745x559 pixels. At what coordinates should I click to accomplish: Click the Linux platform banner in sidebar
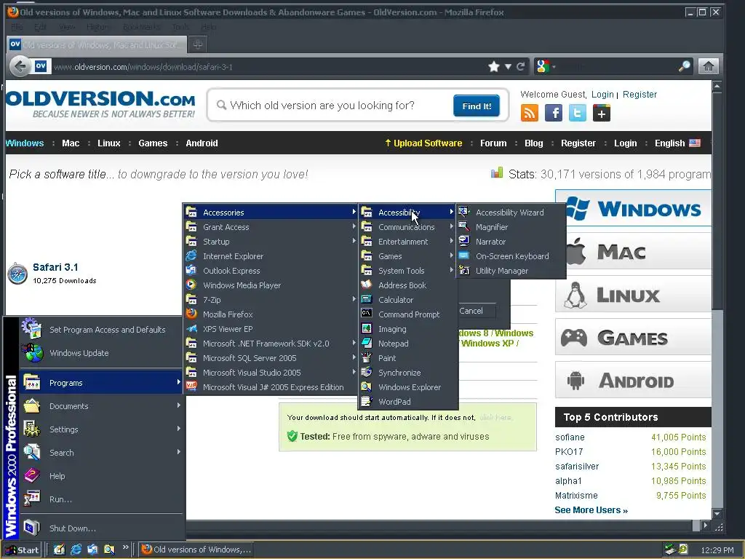click(x=633, y=294)
